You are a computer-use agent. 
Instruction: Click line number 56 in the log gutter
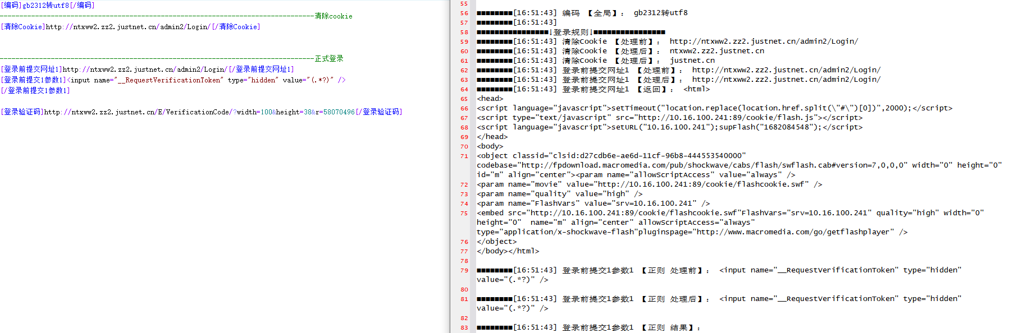[464, 13]
